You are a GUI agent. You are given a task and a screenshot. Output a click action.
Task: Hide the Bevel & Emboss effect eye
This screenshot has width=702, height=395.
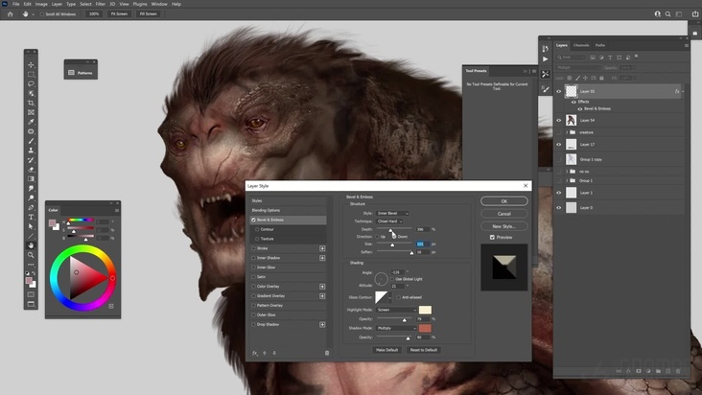click(580, 108)
